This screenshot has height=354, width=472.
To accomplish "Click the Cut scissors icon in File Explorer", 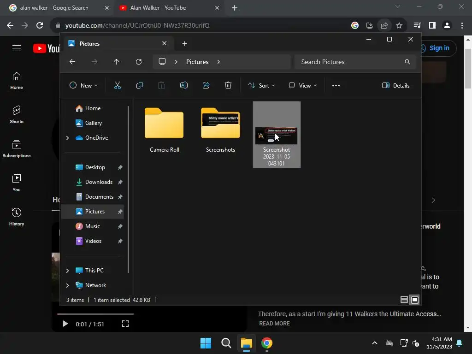I will [x=118, y=85].
